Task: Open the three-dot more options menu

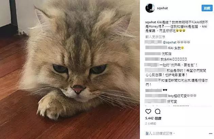Action: tap(211, 134)
